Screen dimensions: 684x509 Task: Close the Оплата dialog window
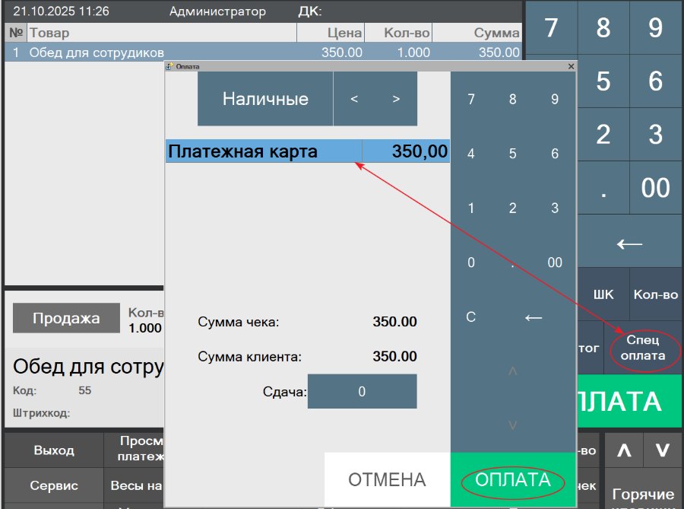[x=571, y=66]
